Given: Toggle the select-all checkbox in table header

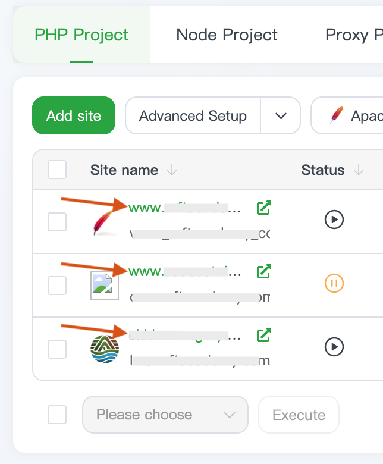Looking at the screenshot, I should click(57, 170).
